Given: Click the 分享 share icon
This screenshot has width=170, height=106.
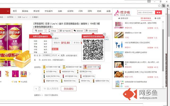Looking at the screenshot, I should point(12,82).
